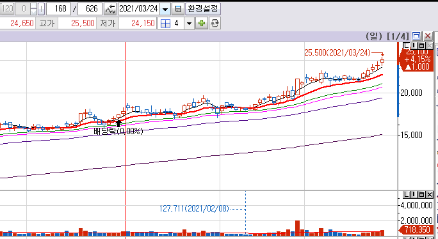Click the 25,500(2021/03/24) high price annotation
Viewport: 438px width, 239px height.
tap(337, 52)
